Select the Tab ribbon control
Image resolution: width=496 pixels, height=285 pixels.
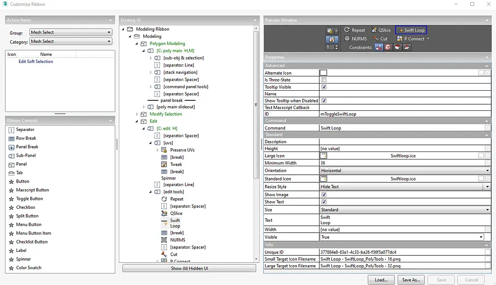click(x=16, y=173)
